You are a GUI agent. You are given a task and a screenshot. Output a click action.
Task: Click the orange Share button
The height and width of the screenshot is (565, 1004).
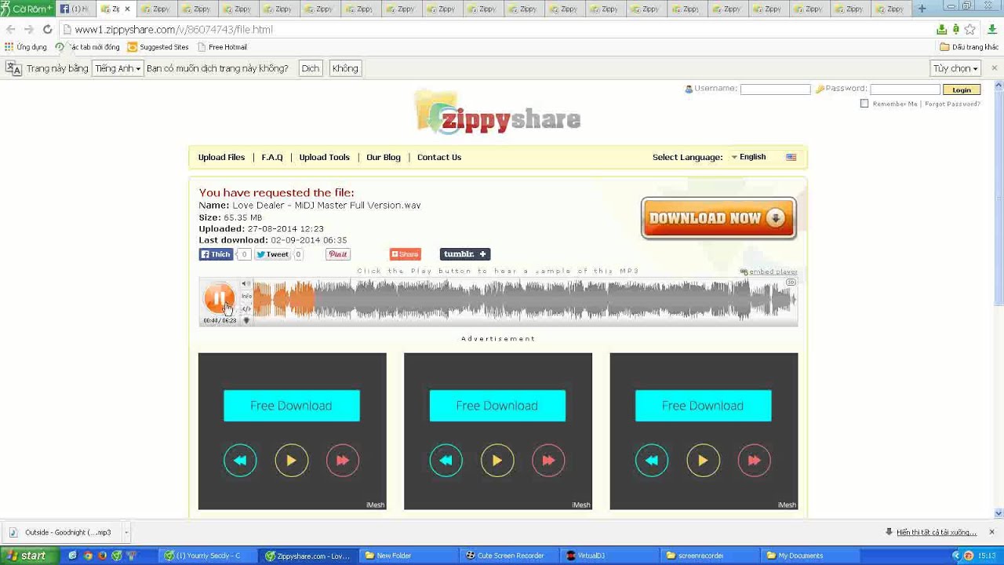click(x=406, y=254)
